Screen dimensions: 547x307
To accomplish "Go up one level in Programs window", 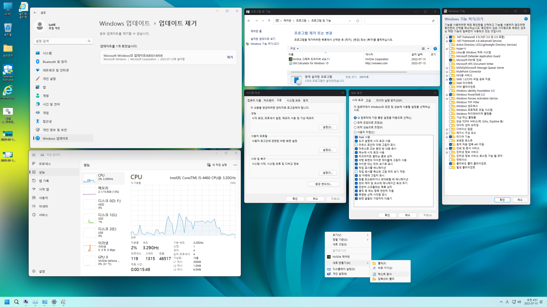I will (269, 21).
